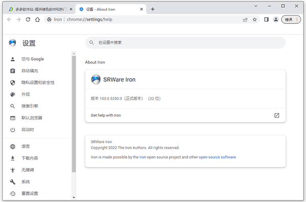Image resolution: width=306 pixels, height=202 pixels.
Task: Bookmark this page with star icon
Action: [254, 19]
